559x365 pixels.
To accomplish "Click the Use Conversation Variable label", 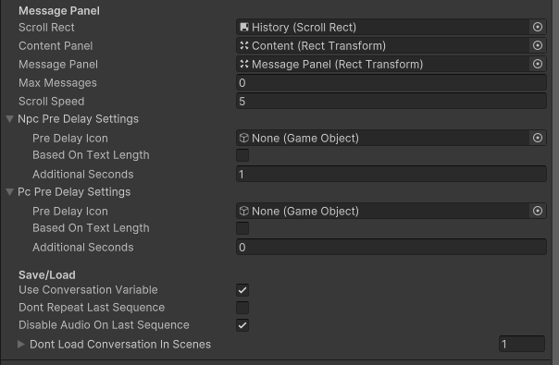I will (x=88, y=290).
